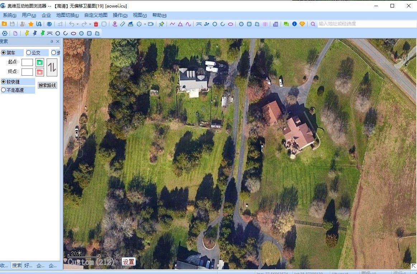Image resolution: width=417 pixels, height=274 pixels.
Task: Open the 地图切换 menu
Action: [67, 15]
